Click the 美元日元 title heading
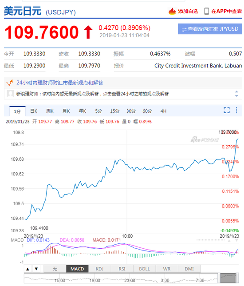Image resolution: width=244 pixels, height=286 pixels. coord(23,11)
